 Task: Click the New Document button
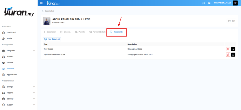tap(52, 39)
